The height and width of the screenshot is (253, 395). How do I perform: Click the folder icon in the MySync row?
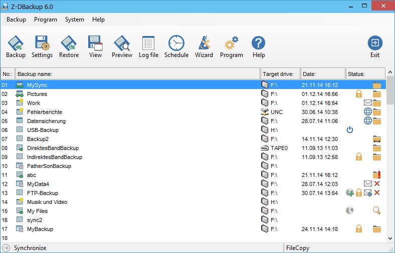pyautogui.click(x=377, y=85)
